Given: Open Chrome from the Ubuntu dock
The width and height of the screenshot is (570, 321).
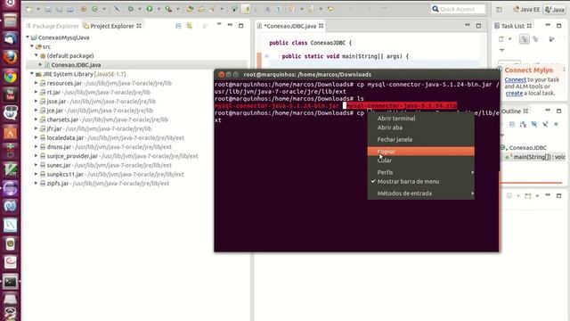Looking at the screenshot, I should pyautogui.click(x=10, y=77).
